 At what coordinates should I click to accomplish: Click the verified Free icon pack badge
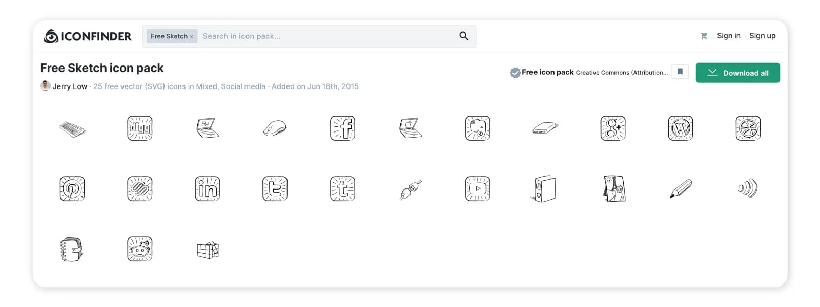coord(515,73)
